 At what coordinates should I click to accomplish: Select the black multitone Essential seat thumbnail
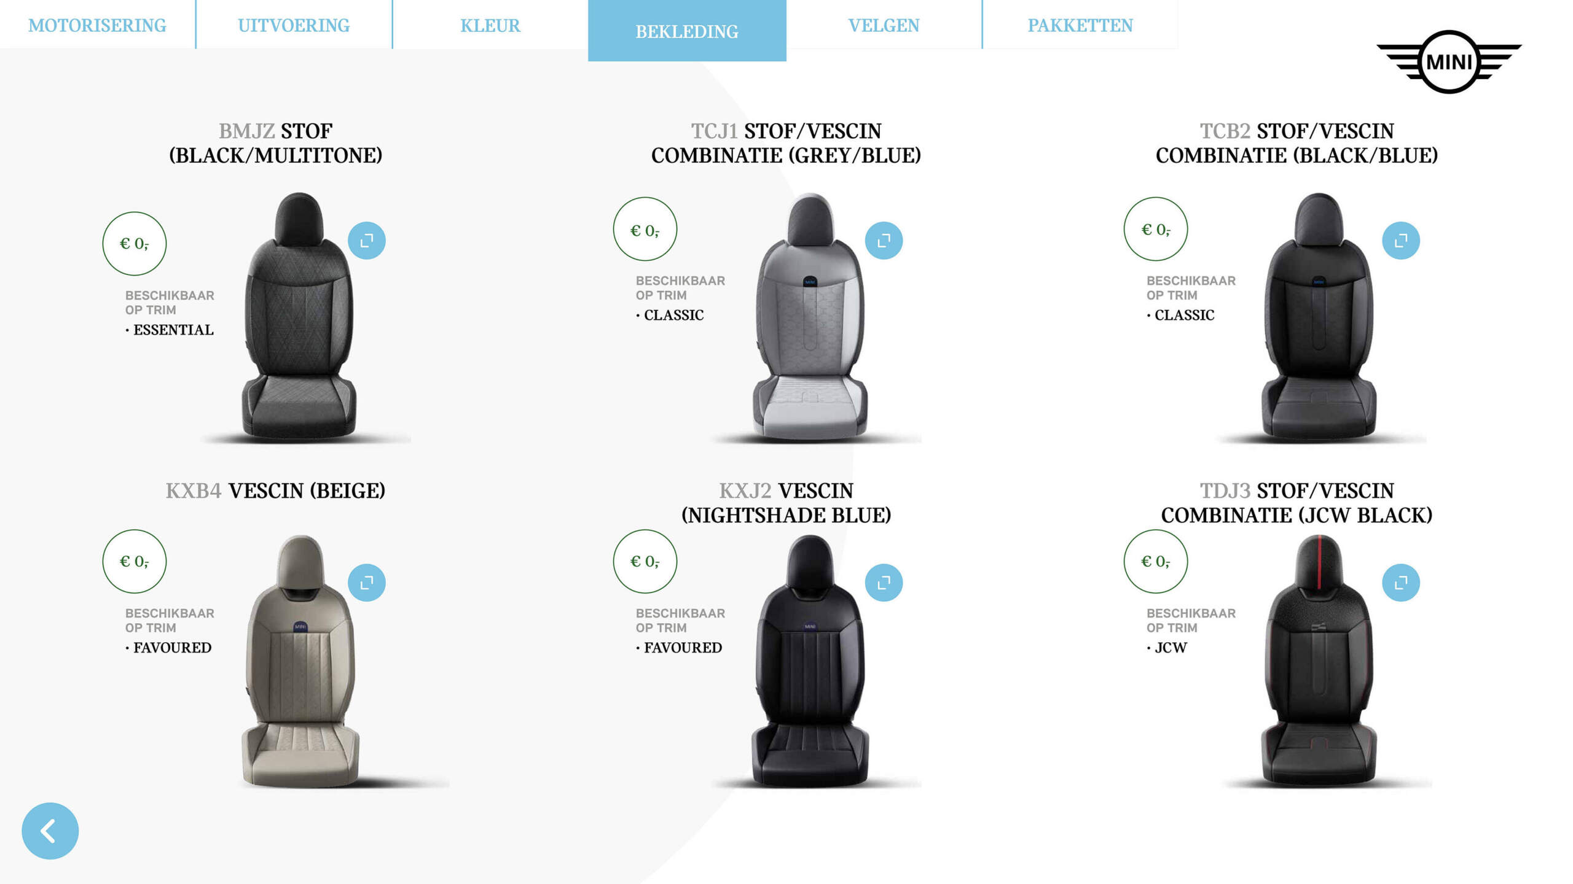coord(299,317)
